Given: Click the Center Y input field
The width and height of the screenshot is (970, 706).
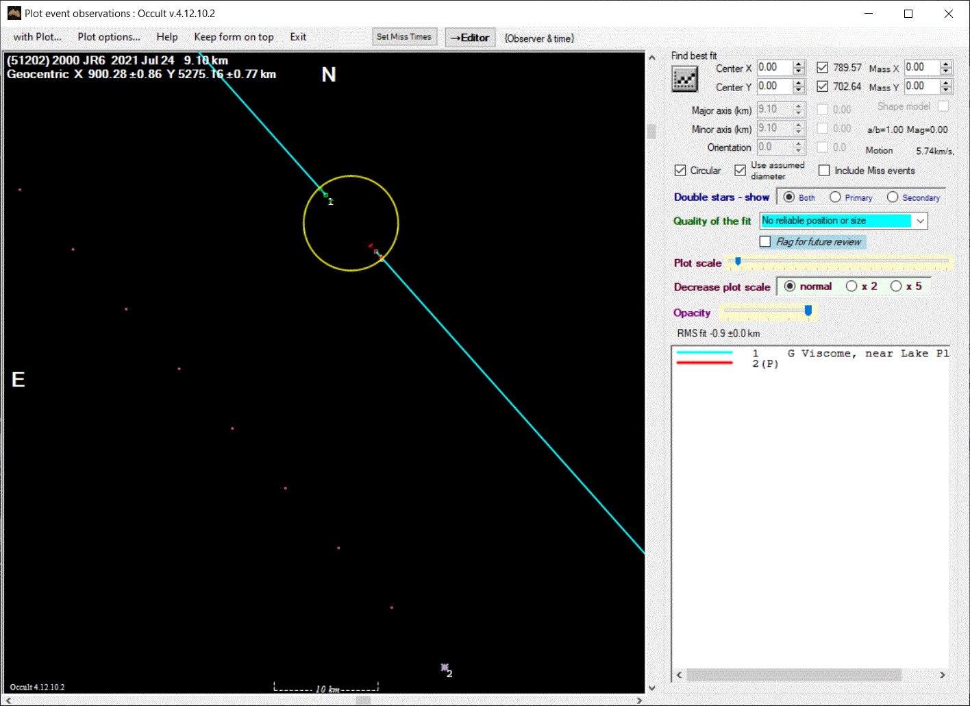Looking at the screenshot, I should point(774,86).
